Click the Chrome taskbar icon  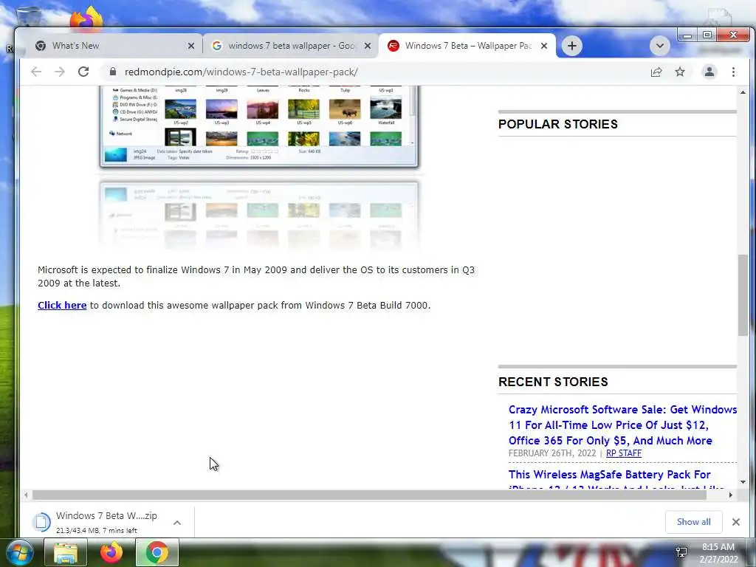pos(157,552)
